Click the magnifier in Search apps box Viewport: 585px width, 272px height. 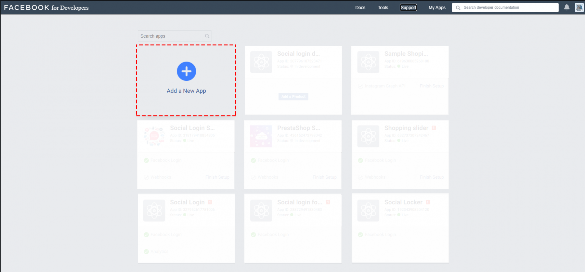207,36
